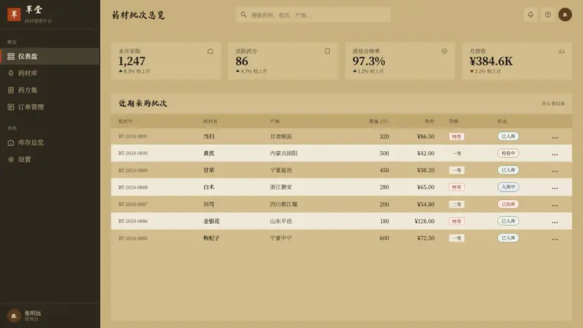
Task: Open more options for batch BT-2024-0887
Action: tap(555, 205)
